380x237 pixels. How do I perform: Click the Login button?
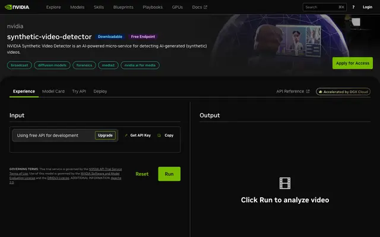(x=368, y=7)
